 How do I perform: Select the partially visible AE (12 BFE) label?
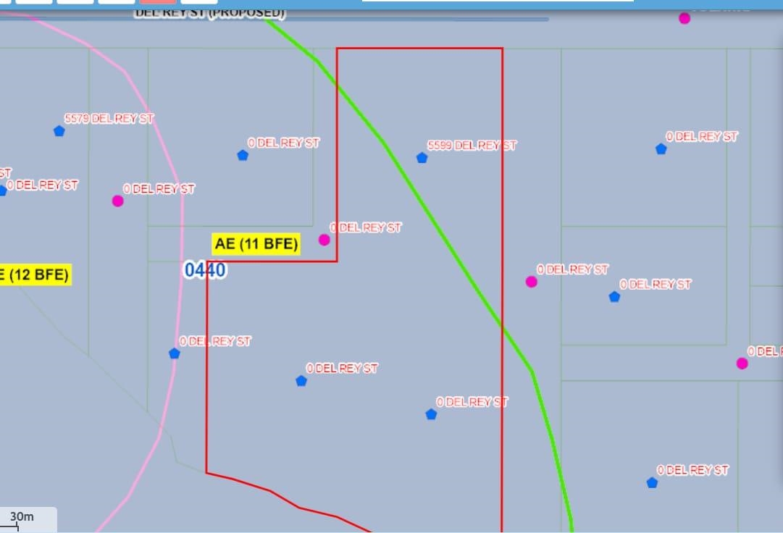coord(35,274)
